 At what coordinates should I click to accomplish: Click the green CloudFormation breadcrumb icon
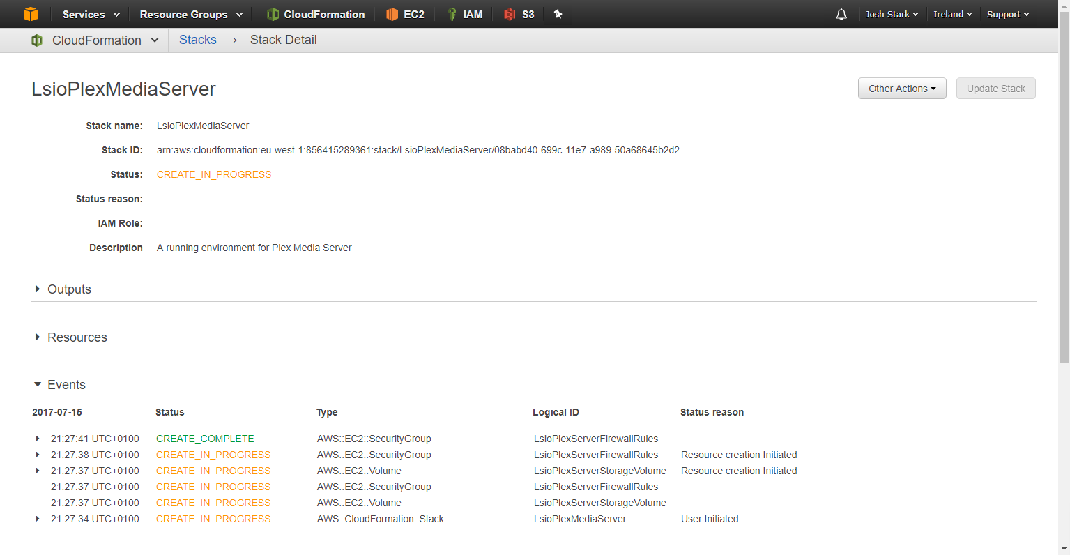[x=37, y=40]
